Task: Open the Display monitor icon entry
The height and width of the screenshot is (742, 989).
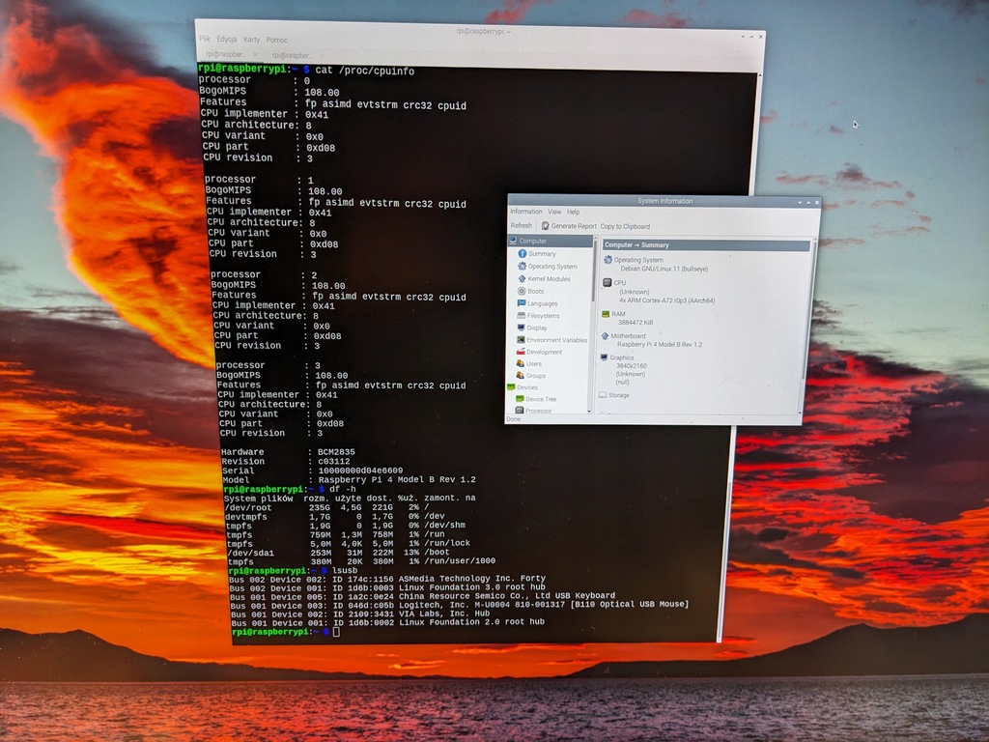Action: click(x=521, y=328)
